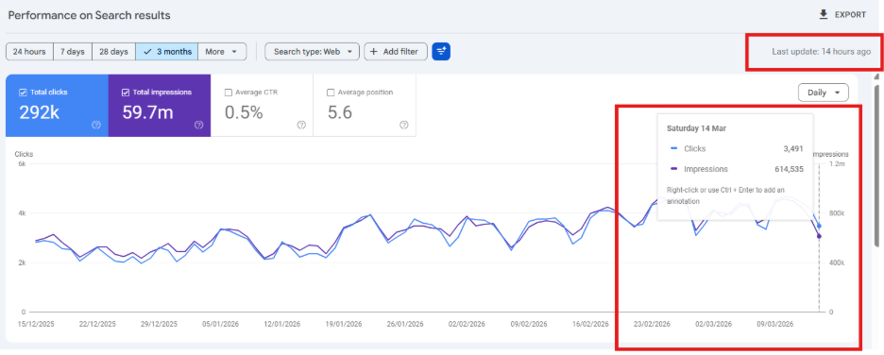Click the 12/01/2026 axis date label
Viewport: 884px width, 355px height.
[x=281, y=324]
